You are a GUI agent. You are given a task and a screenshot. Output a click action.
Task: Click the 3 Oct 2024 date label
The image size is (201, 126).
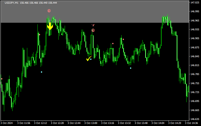[7, 123]
